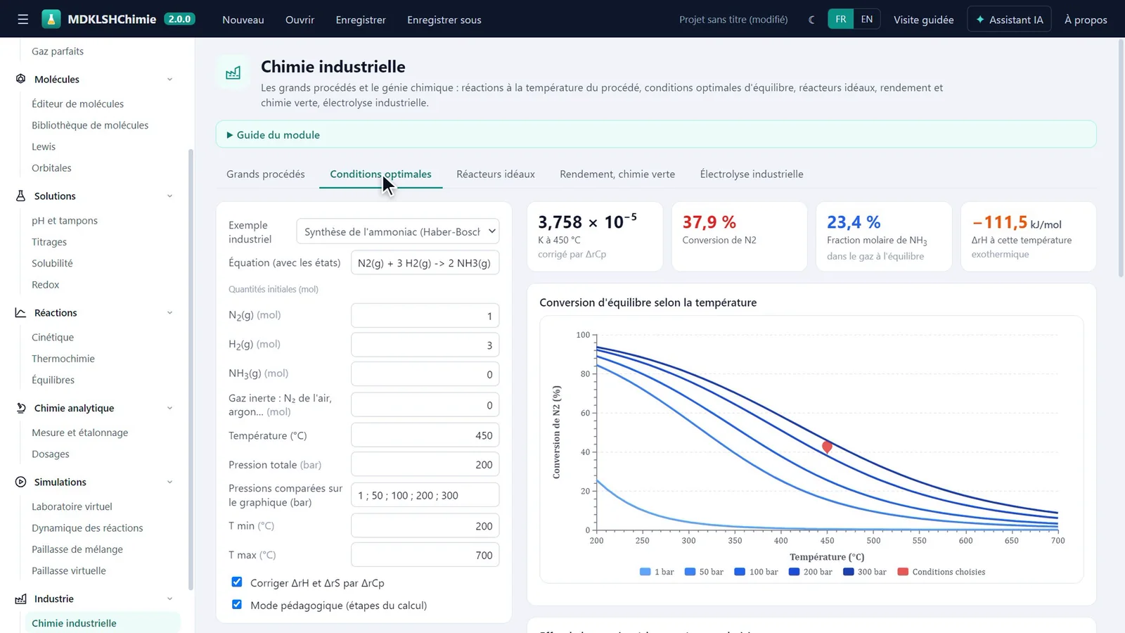
Task: Switch language to EN
Action: click(867, 20)
